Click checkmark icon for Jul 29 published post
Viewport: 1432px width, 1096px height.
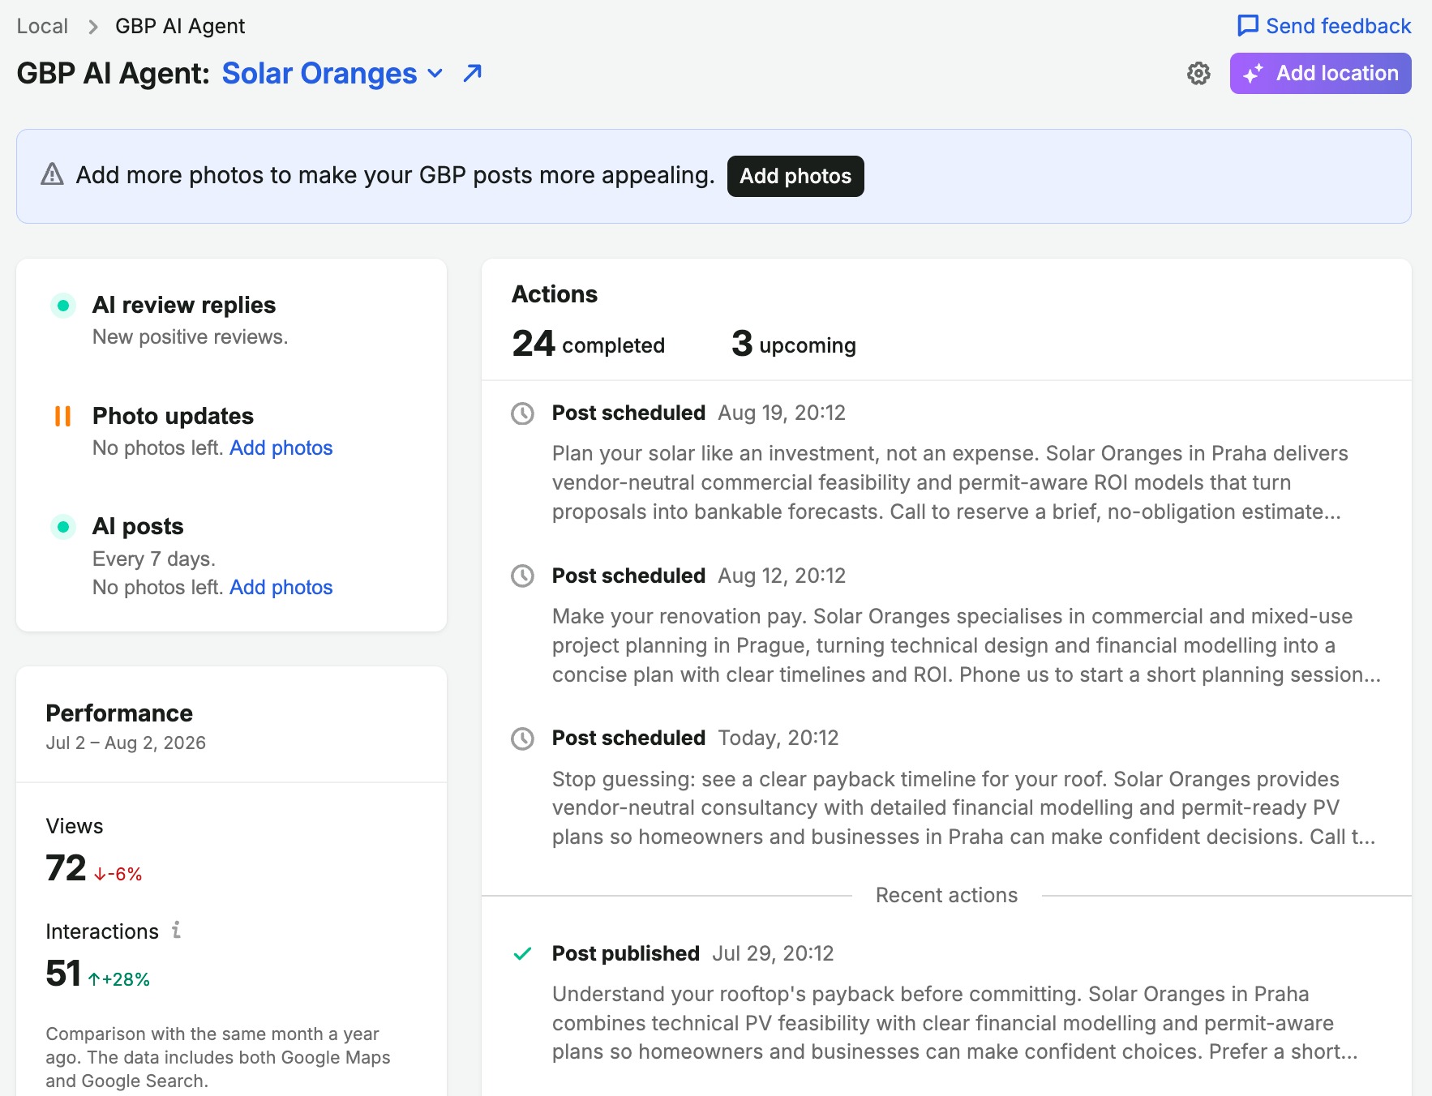point(523,953)
